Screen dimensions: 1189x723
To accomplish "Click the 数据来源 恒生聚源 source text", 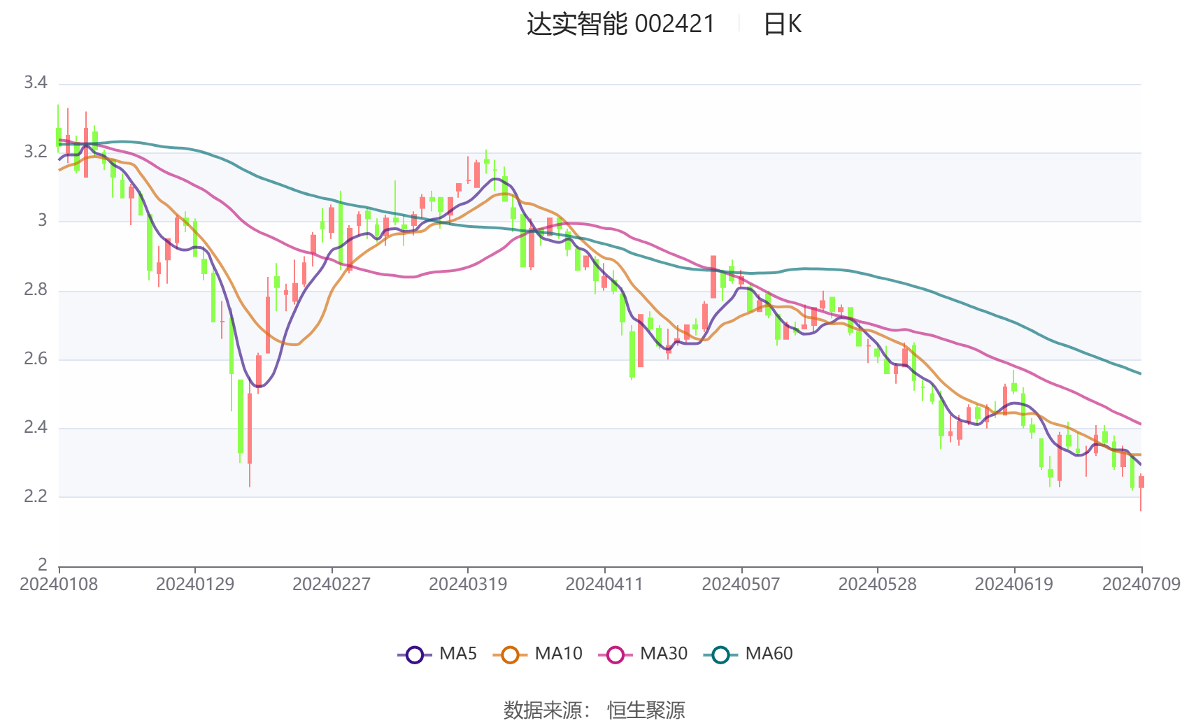I will click(x=594, y=710).
